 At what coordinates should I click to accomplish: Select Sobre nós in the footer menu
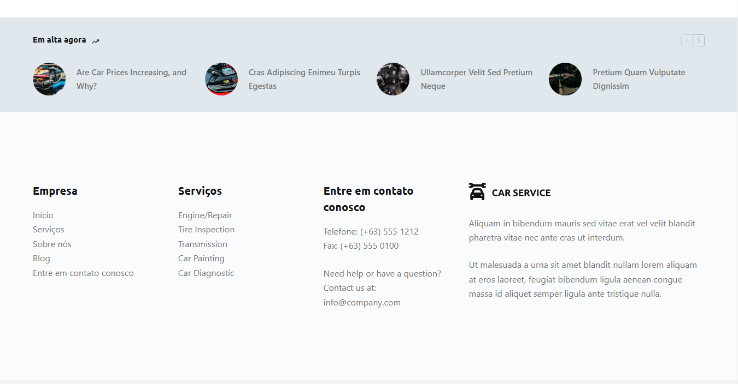click(x=52, y=244)
